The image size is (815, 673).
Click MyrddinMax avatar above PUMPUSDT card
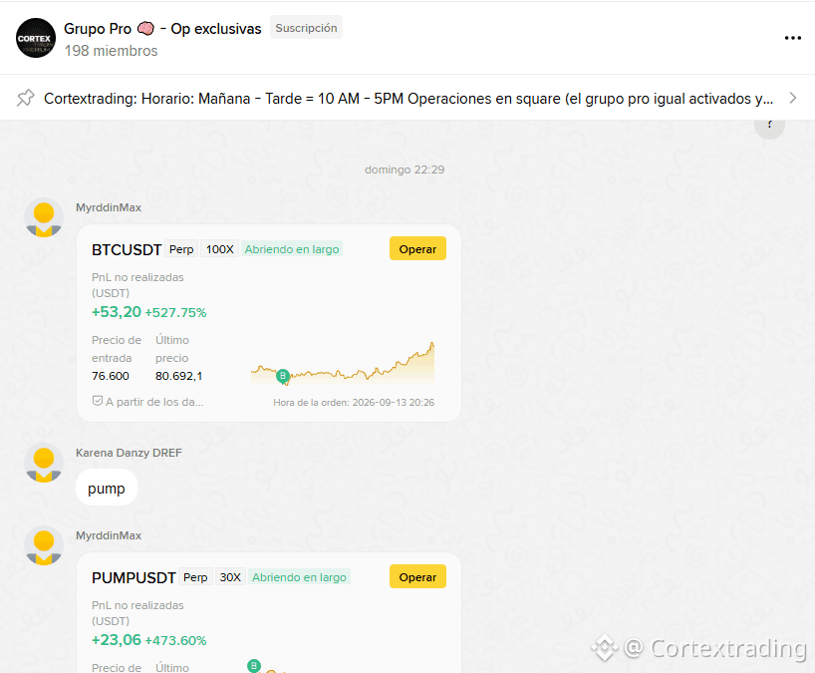point(44,545)
